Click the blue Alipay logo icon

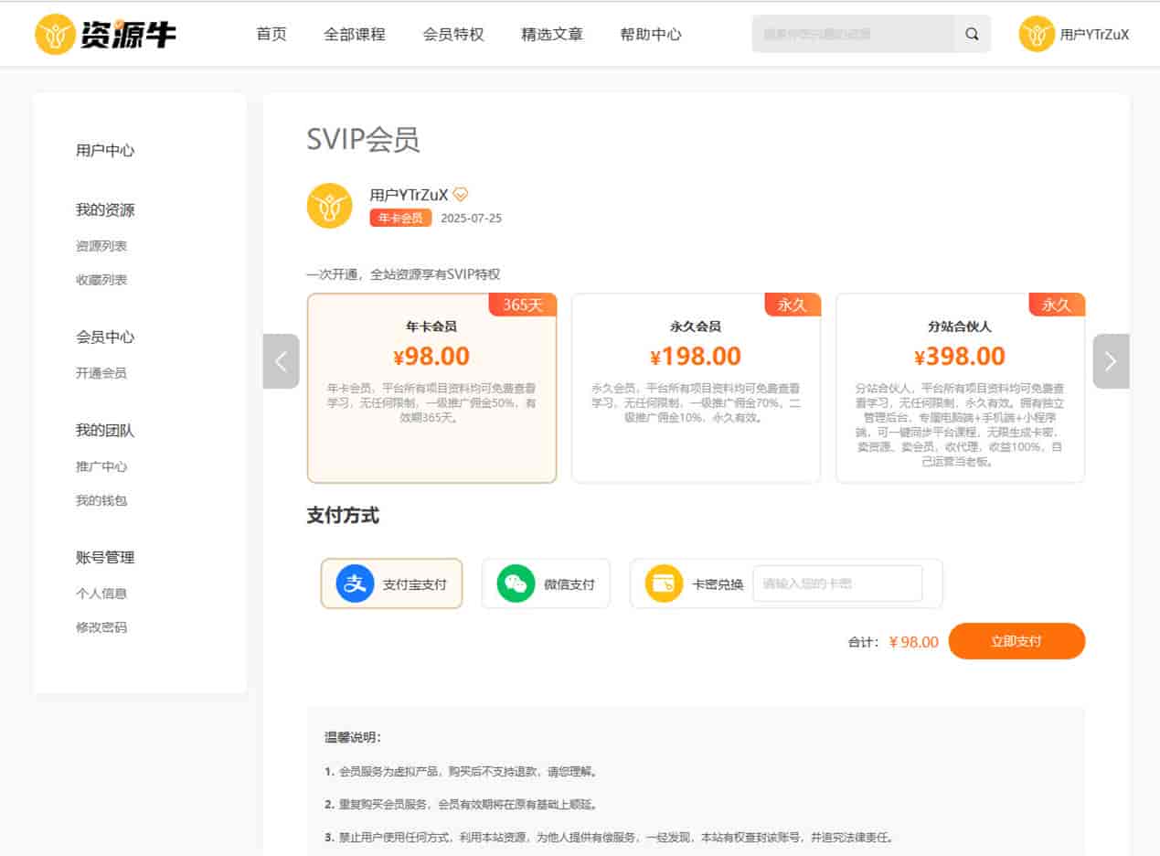point(356,583)
